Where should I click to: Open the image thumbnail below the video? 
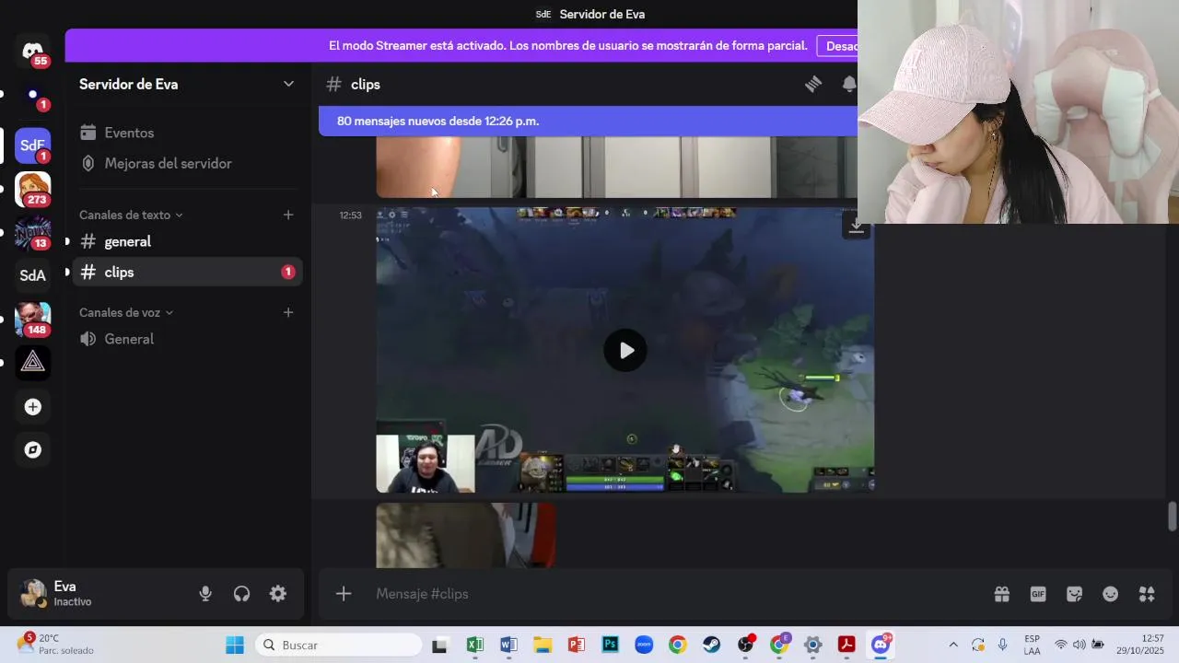[x=465, y=534]
